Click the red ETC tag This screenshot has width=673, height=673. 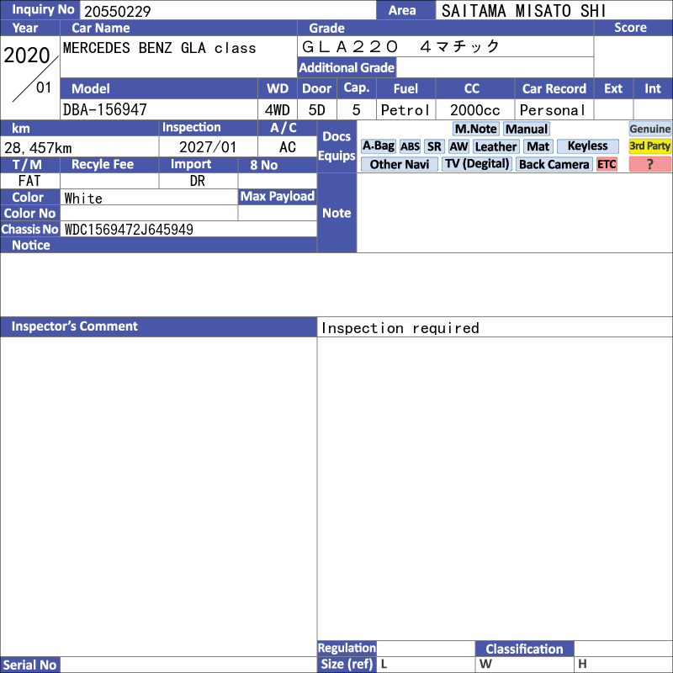(607, 164)
